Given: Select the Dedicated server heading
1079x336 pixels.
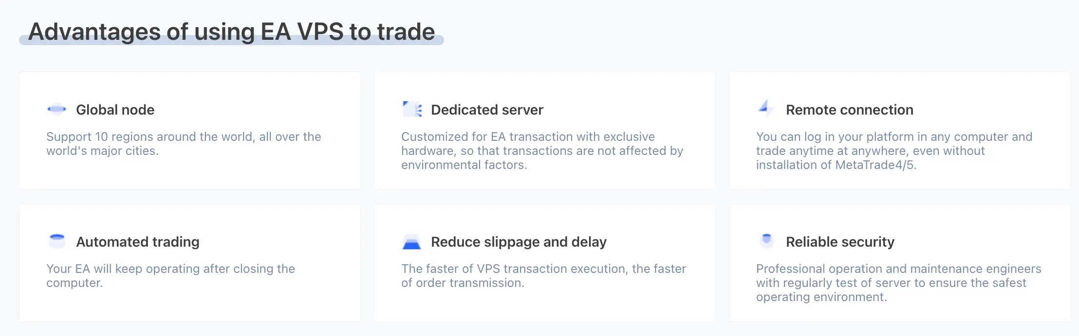Looking at the screenshot, I should coord(487,110).
